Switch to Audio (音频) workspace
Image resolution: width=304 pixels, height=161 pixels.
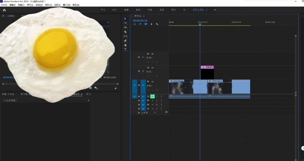(162, 10)
